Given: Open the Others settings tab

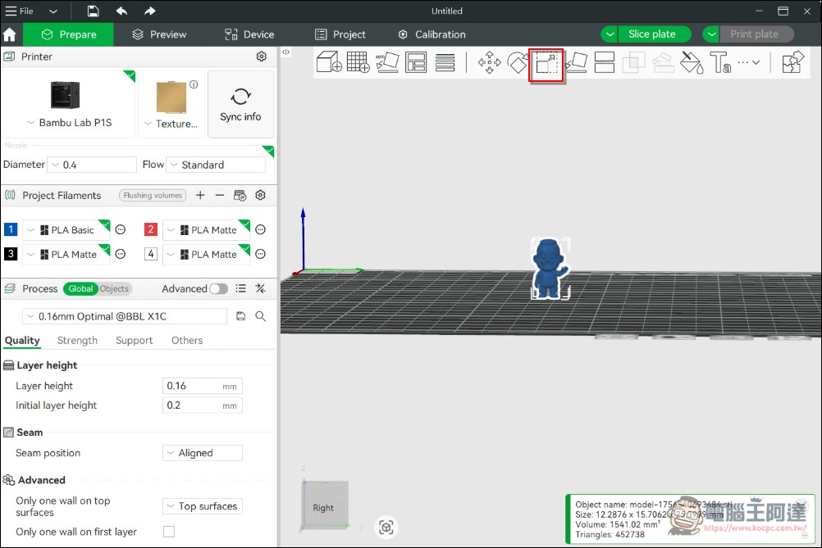Looking at the screenshot, I should pos(186,340).
